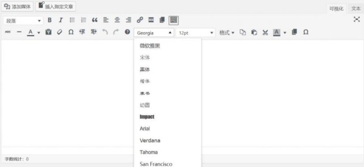Open the keyboard shortcuts help icon
Viewport: 364px width, 167px height.
(127, 32)
